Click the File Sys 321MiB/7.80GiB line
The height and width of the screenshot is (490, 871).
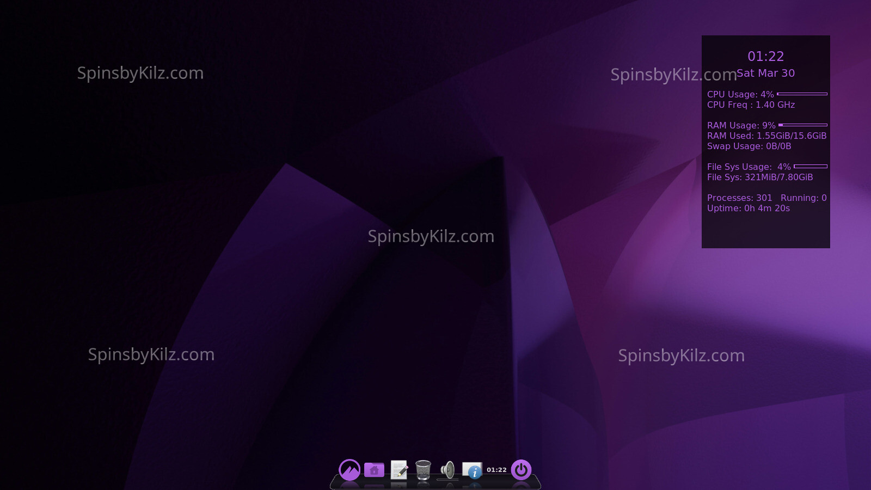(759, 177)
